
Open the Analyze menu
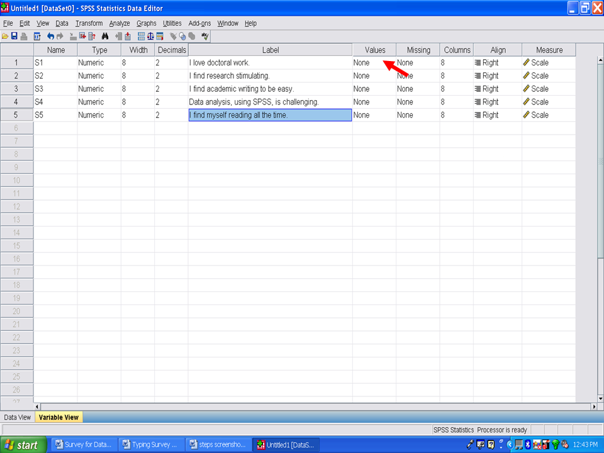(120, 23)
